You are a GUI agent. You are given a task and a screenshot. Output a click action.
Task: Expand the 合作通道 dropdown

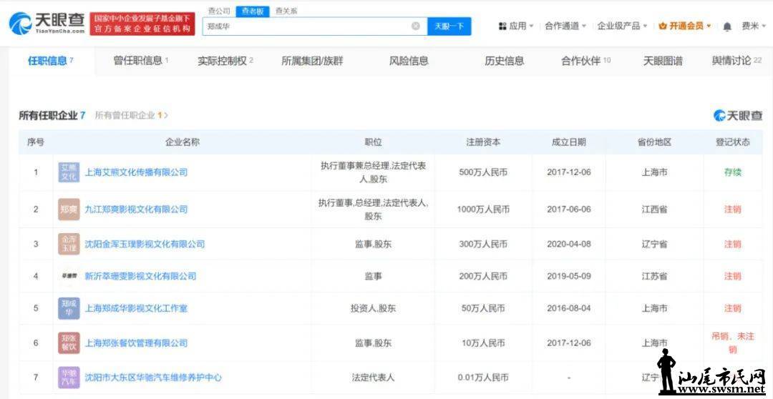pyautogui.click(x=565, y=26)
